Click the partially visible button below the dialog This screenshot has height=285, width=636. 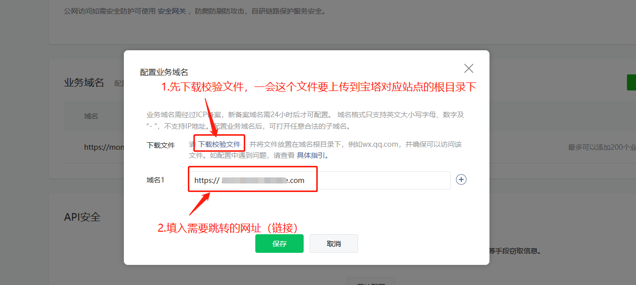(371, 281)
